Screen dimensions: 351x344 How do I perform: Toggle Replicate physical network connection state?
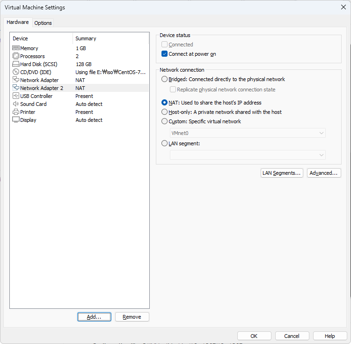tap(173, 90)
